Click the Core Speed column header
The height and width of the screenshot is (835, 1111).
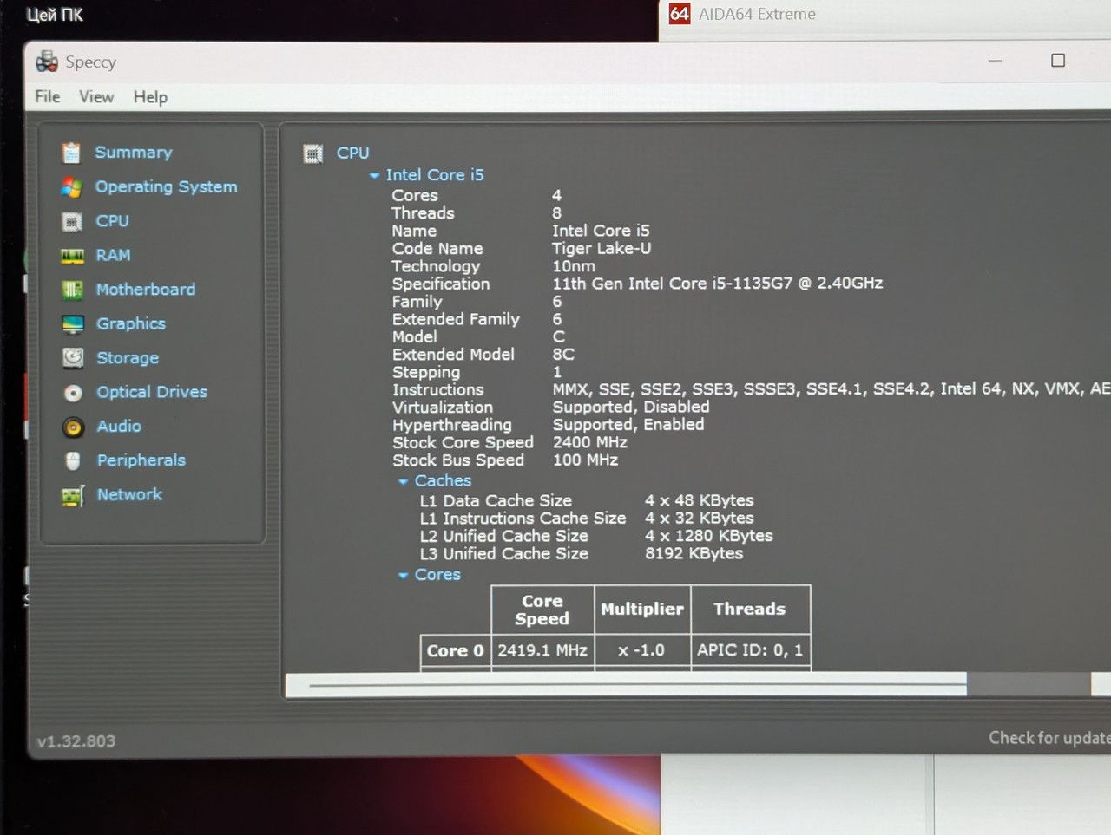coord(542,610)
